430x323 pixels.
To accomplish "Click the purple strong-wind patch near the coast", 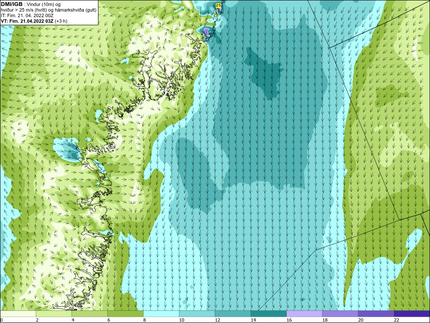I will pos(206,33).
